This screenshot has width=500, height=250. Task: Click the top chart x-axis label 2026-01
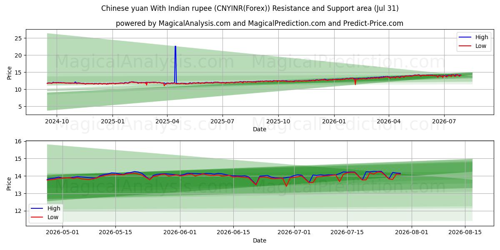(334, 121)
